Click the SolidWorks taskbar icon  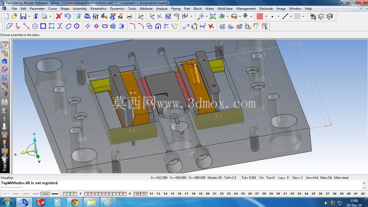point(41,202)
